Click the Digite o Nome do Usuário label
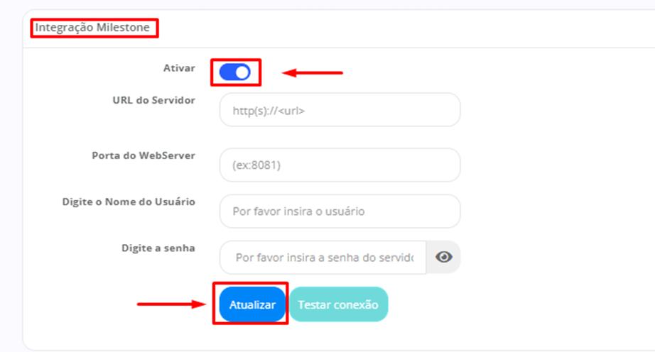Image resolution: width=655 pixels, height=352 pixels. [129, 202]
